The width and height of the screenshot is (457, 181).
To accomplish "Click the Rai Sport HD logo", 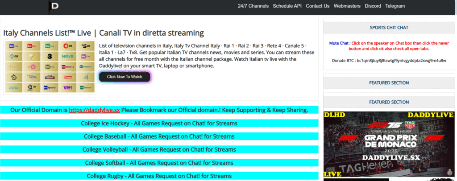I will [50, 87].
